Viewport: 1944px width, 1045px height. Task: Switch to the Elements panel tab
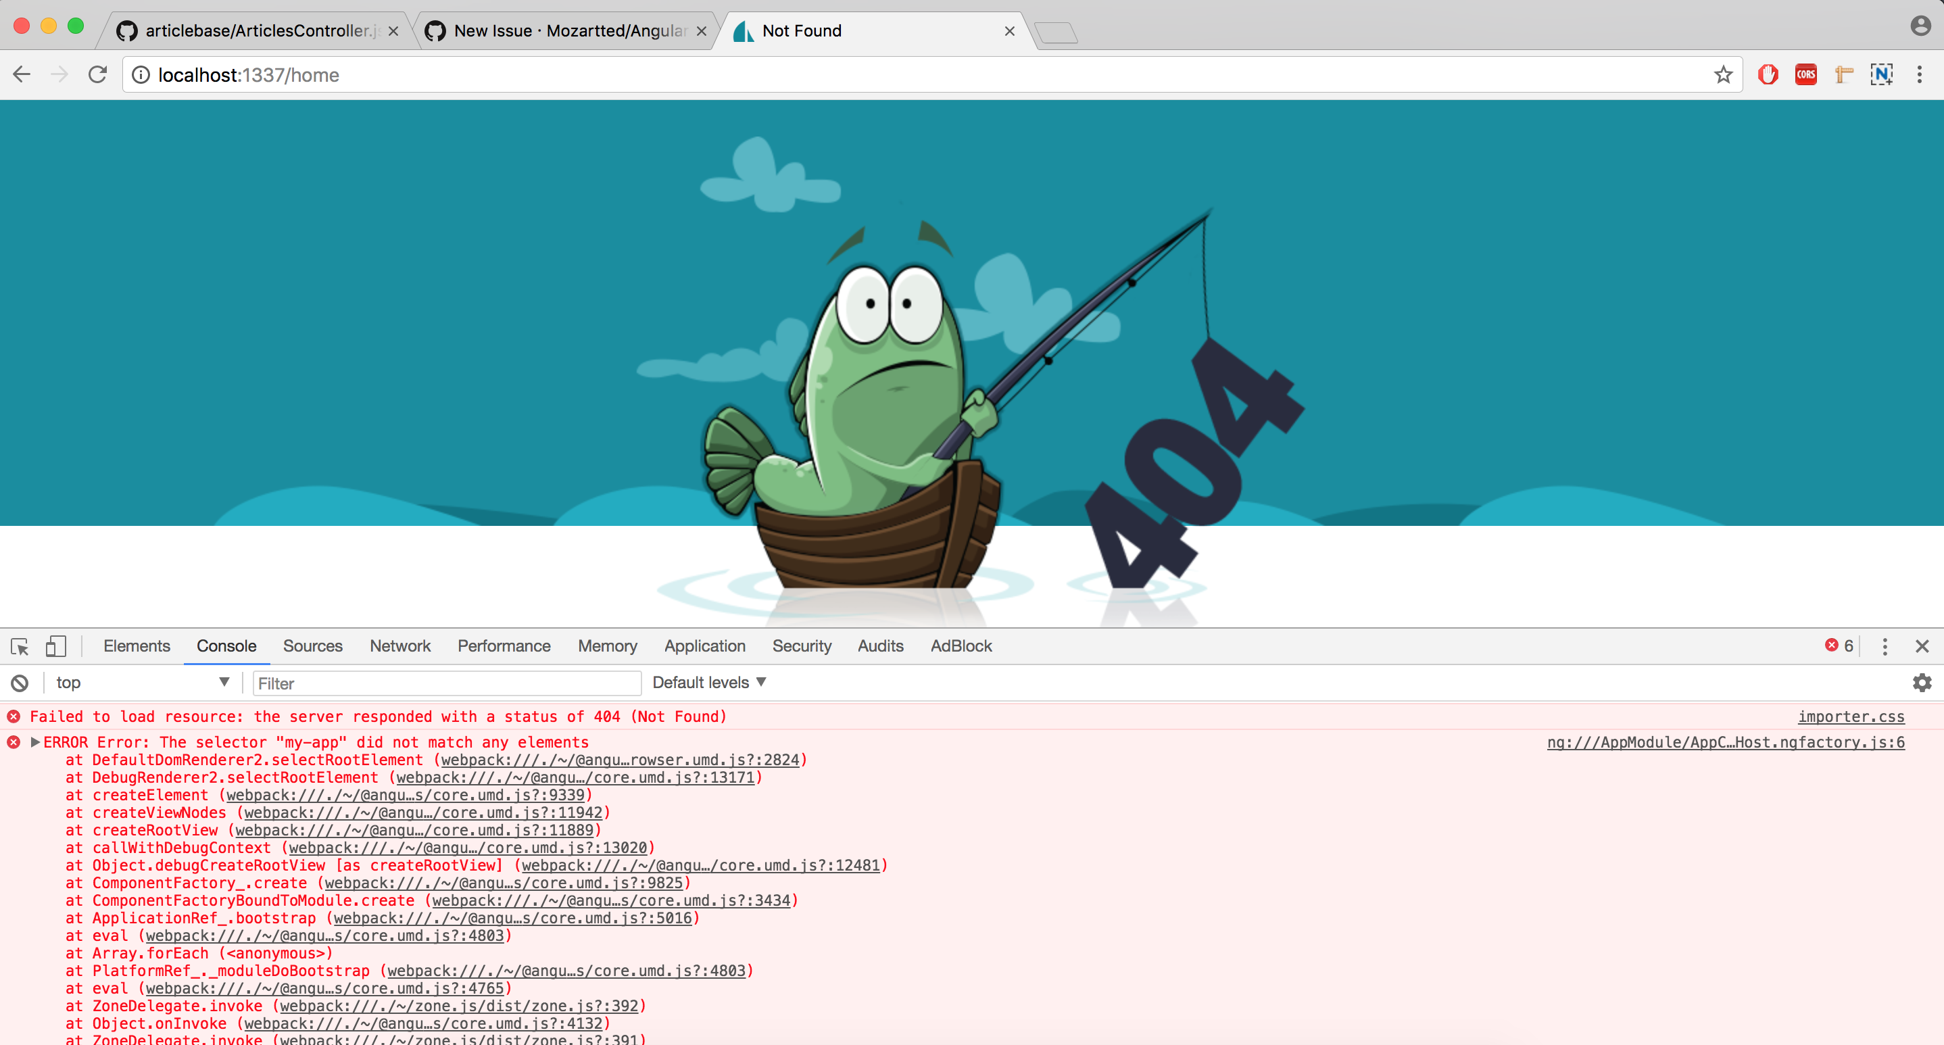[x=137, y=647]
